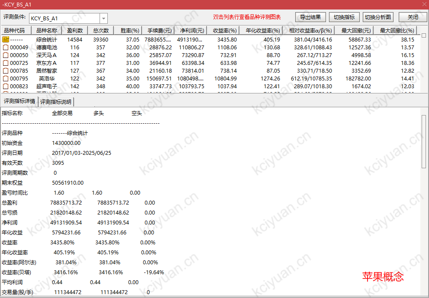Click the document icon beside code 000049
Viewport: 429px width, 298px height.
click(x=6, y=47)
